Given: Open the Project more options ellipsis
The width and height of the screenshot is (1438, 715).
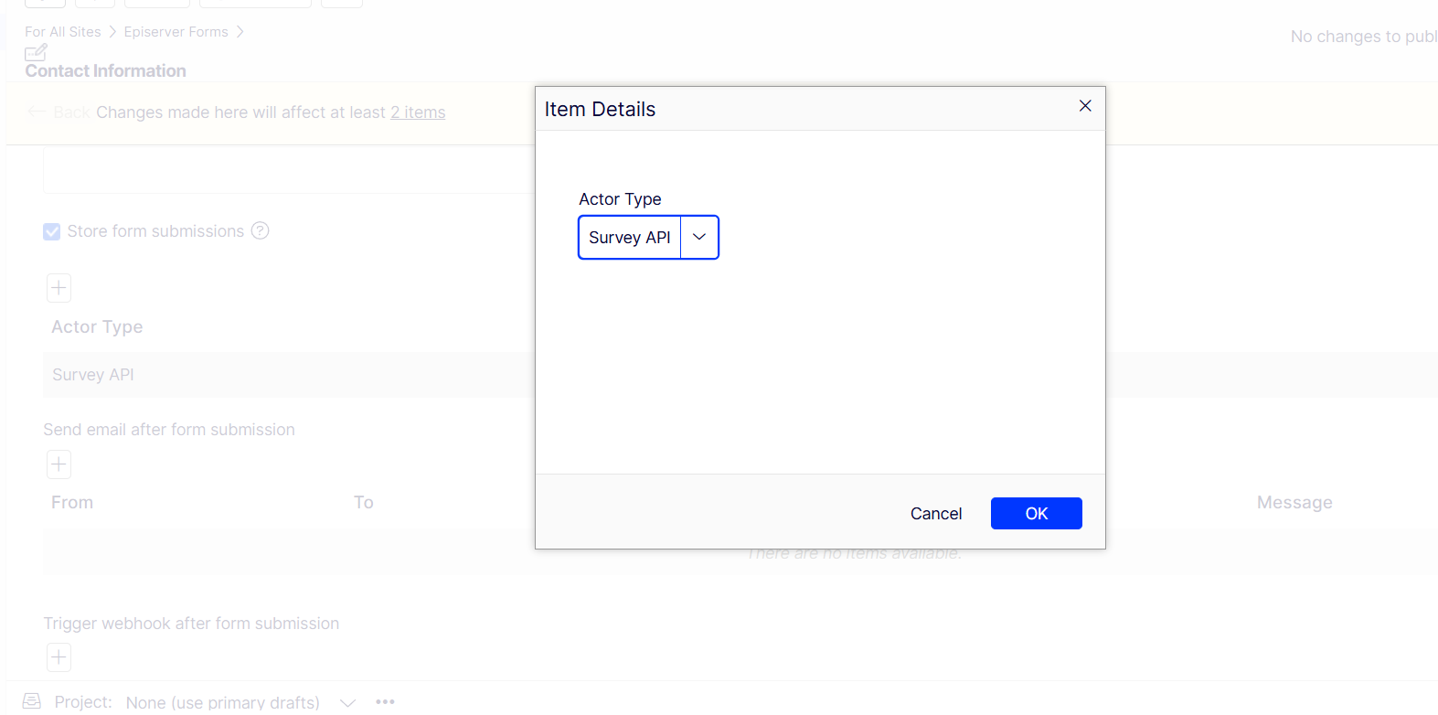Looking at the screenshot, I should tap(385, 702).
